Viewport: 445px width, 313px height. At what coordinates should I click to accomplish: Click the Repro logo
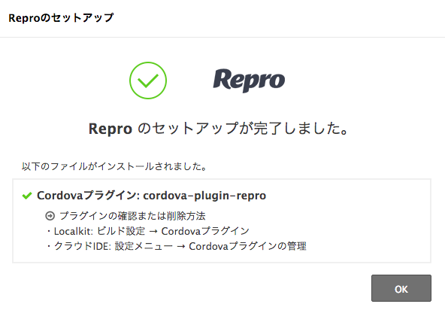coord(249,81)
